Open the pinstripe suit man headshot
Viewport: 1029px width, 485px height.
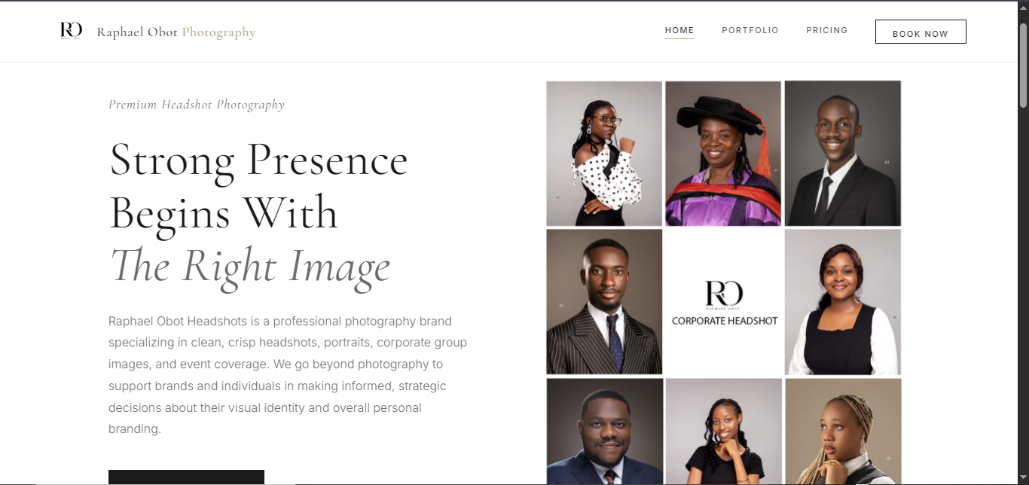[604, 302]
